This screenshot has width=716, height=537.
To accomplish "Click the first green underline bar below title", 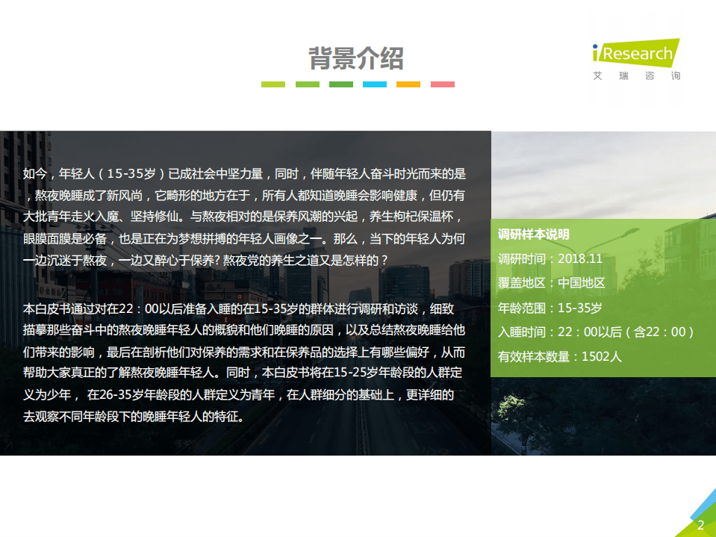I will (273, 85).
